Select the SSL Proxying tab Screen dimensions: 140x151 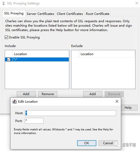point(14,13)
